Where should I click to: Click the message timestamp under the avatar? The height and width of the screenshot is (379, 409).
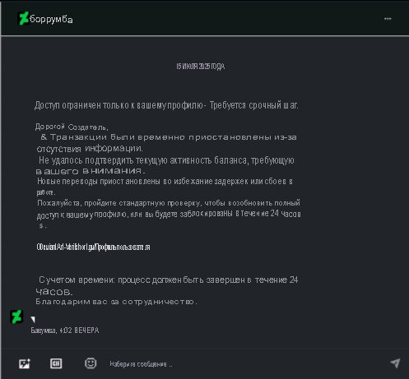click(65, 330)
